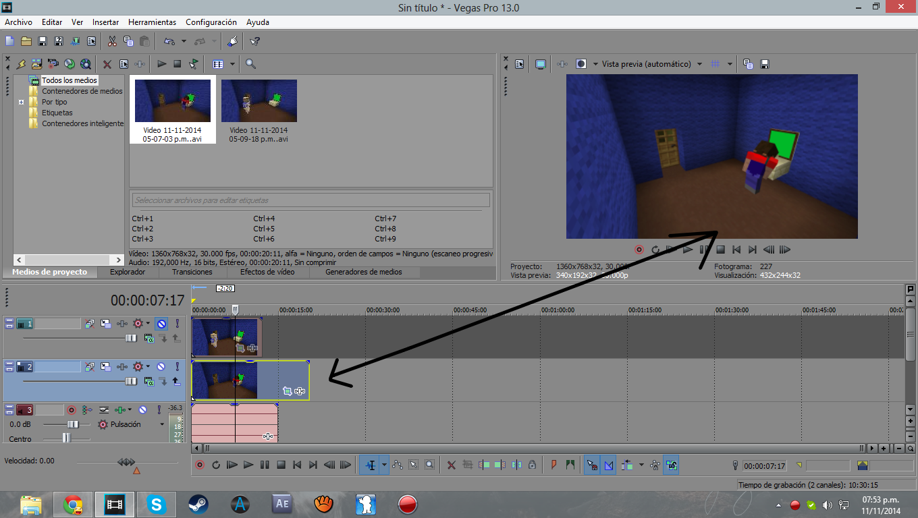Open Views dropdown arrow in Project Media toolbar

(x=232, y=64)
